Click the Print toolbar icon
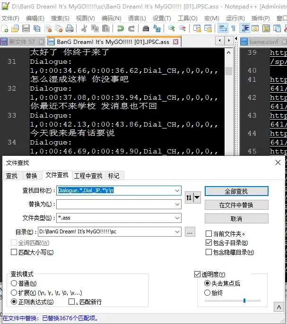 [x=70, y=28]
